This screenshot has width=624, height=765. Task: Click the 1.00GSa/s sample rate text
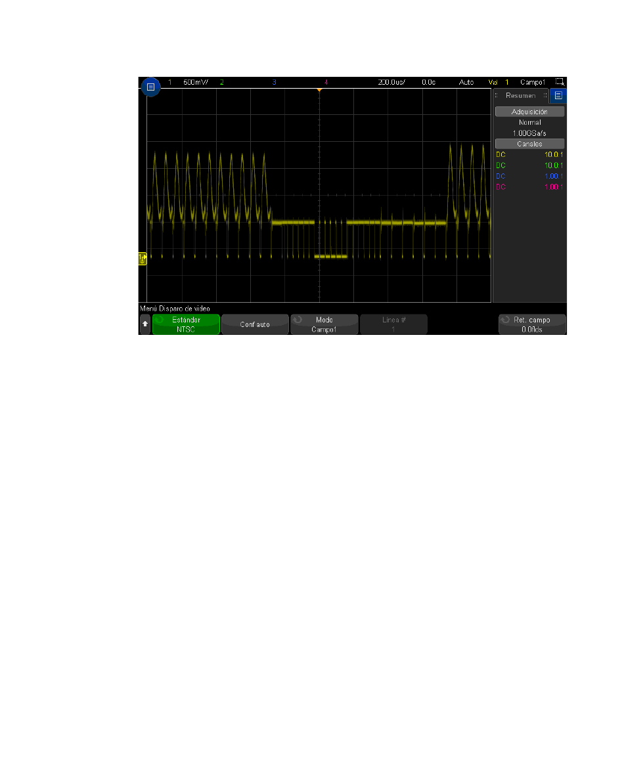[x=529, y=133]
